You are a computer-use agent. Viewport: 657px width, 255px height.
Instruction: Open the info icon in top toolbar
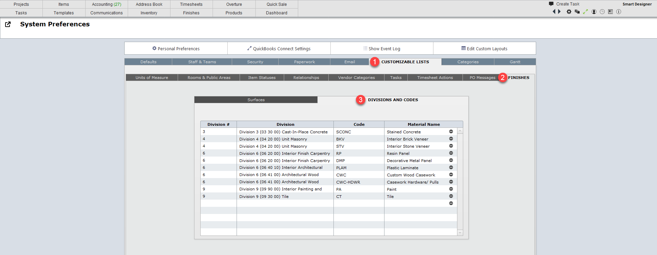click(619, 12)
